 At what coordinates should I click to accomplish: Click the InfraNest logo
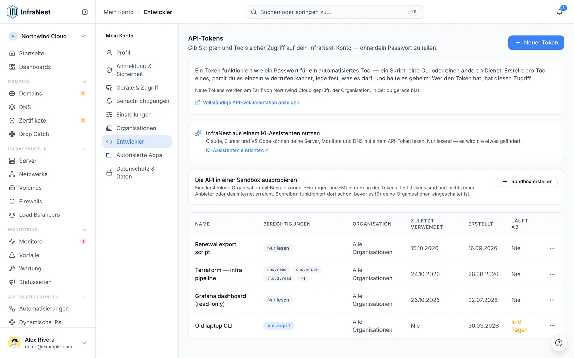(x=29, y=12)
